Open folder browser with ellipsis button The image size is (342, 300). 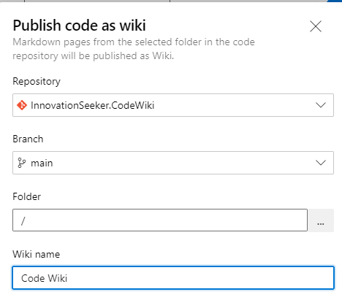pyautogui.click(x=321, y=220)
